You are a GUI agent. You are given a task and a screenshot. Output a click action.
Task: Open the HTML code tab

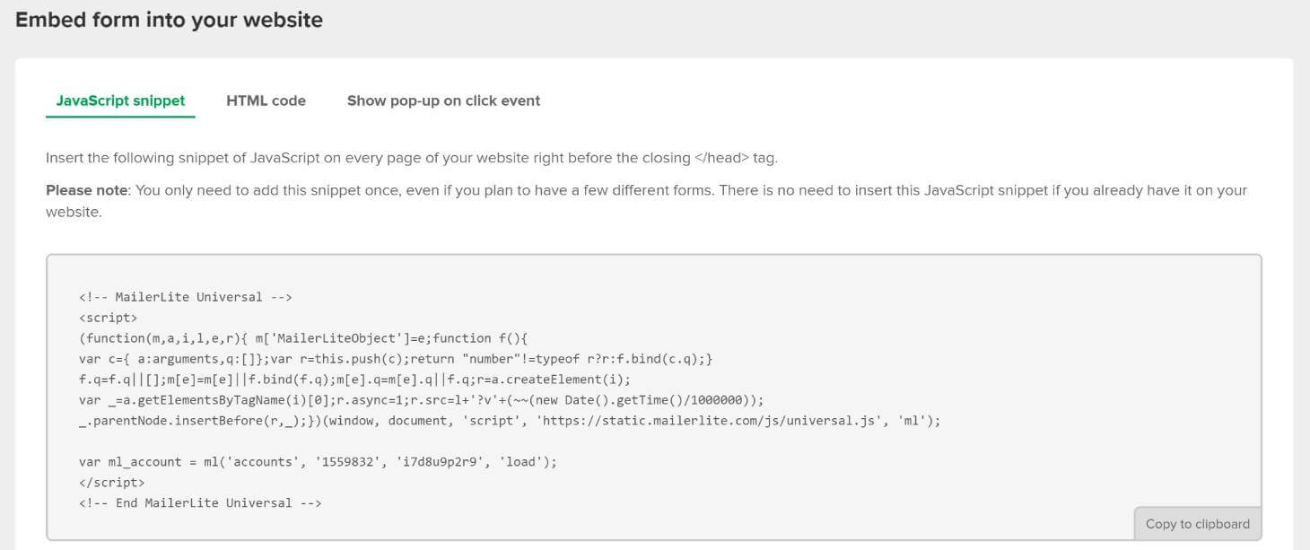[x=266, y=100]
